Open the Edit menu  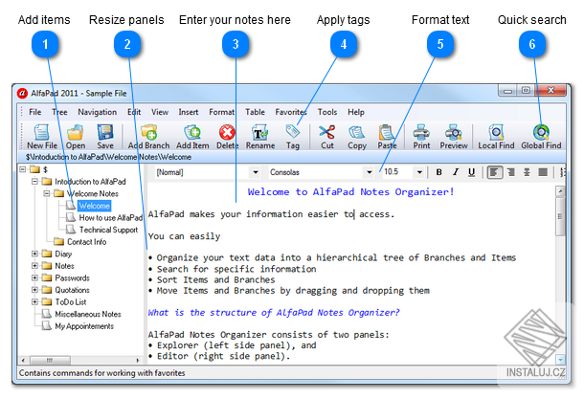point(134,112)
